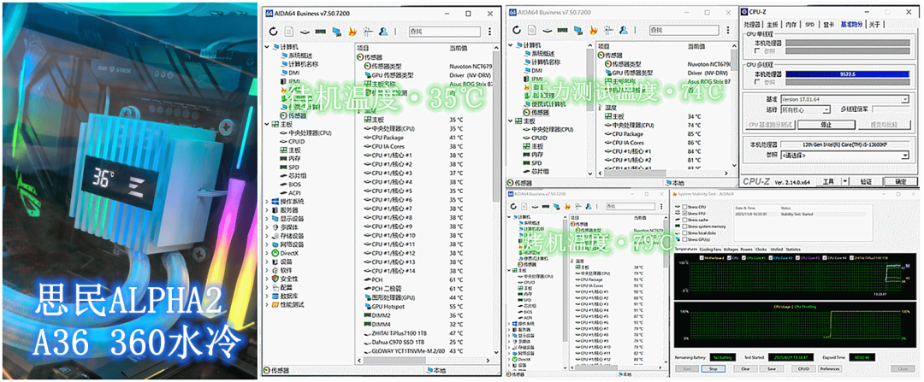Open three-dot menu in top-right AIDA64 window
The image size is (924, 382).
(x=730, y=29)
